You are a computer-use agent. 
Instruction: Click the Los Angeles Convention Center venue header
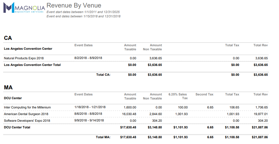(x=28, y=49)
